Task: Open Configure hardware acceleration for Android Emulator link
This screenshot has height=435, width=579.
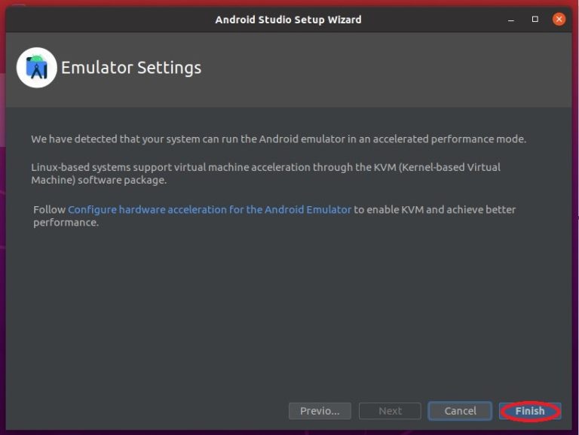Action: [x=210, y=209]
